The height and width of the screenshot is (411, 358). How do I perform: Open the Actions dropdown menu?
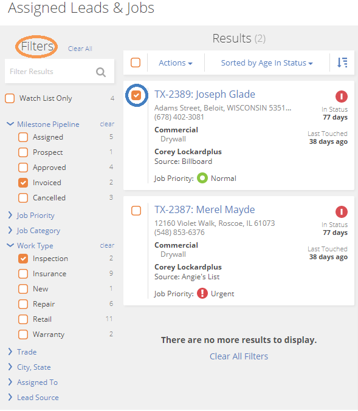coord(175,63)
